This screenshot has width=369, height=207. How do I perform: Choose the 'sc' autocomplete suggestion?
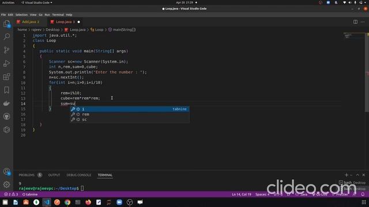pyautogui.click(x=129, y=120)
